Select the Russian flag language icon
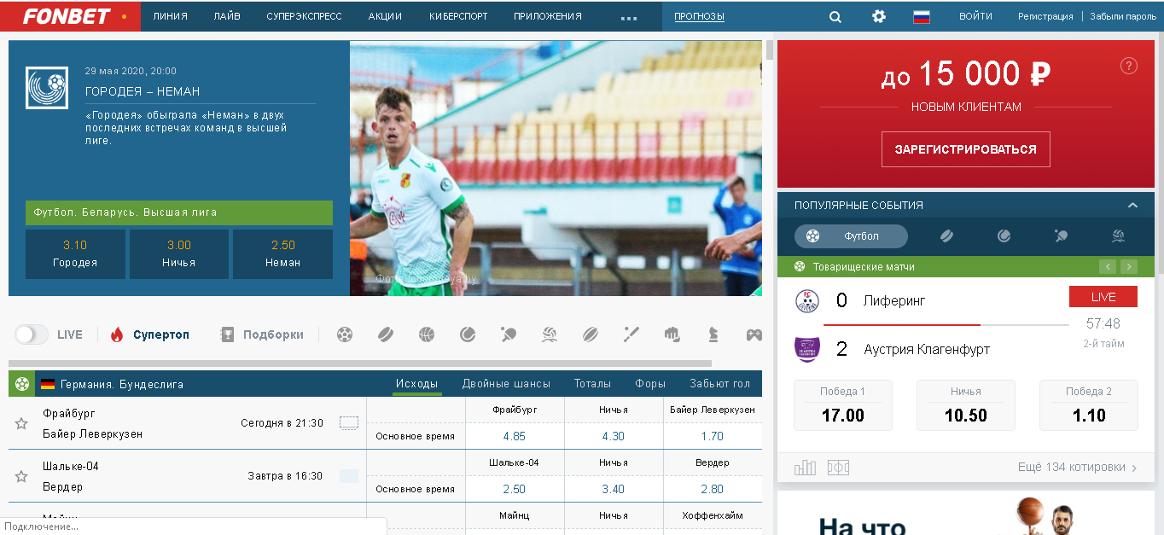1164x535 pixels. (x=921, y=16)
